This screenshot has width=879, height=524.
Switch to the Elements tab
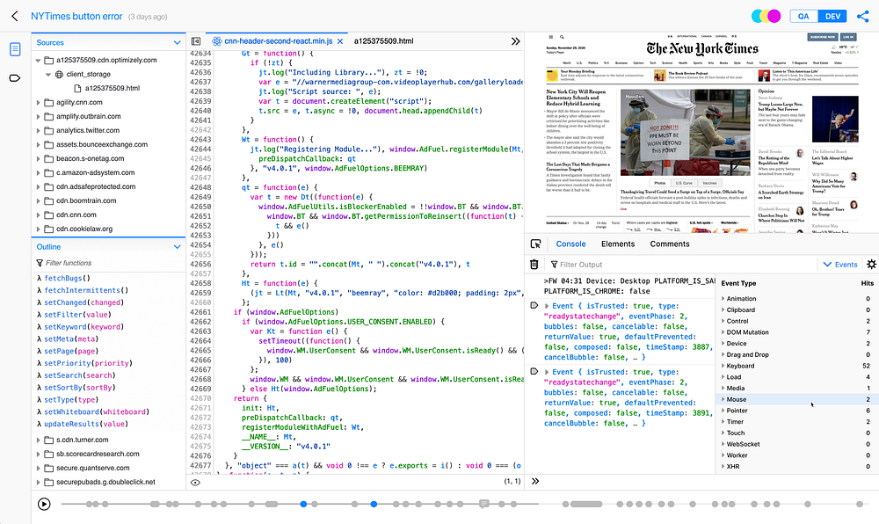[x=618, y=244]
